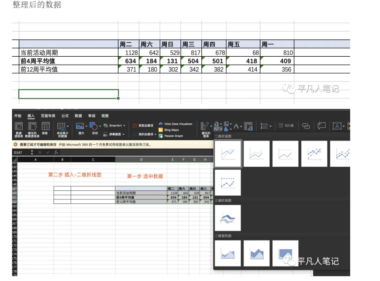Image resolution: width=380 pixels, height=281 pixels.
Task: Click the new comment icon
Action: click(321, 126)
